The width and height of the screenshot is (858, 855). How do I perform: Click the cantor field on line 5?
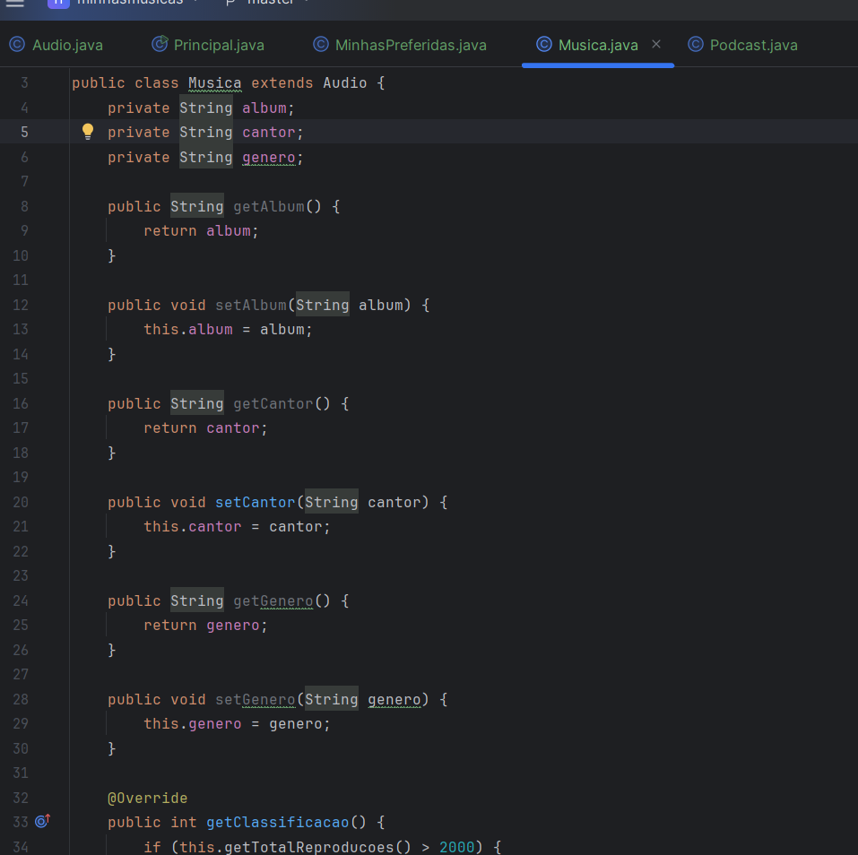coord(269,133)
